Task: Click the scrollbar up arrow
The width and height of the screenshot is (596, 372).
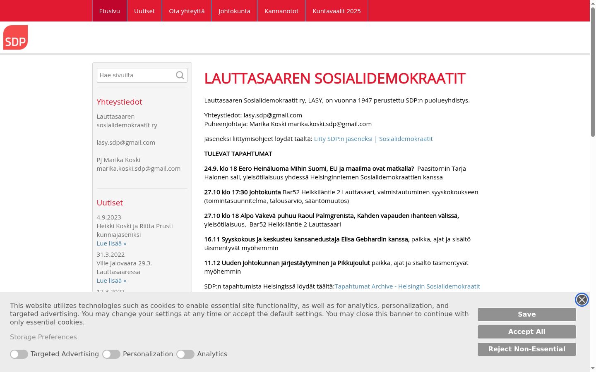Action: coord(593,3)
